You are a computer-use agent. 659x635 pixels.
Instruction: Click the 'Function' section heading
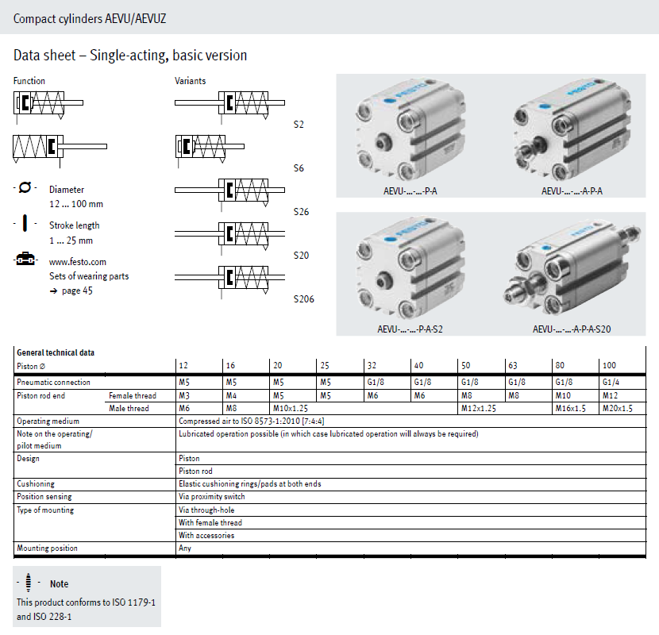(x=29, y=81)
